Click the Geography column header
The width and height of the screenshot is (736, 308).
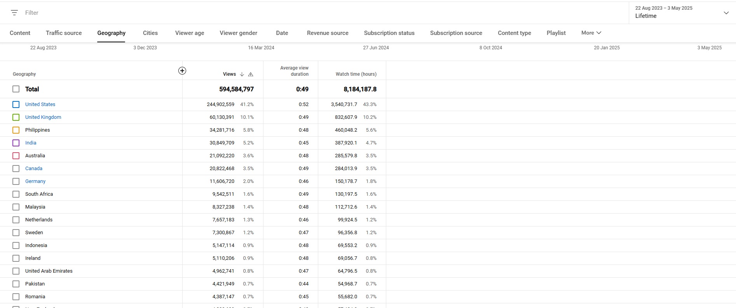(24, 74)
